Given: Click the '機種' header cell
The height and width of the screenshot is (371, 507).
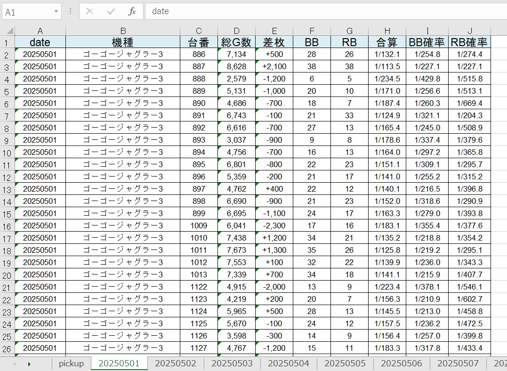Looking at the screenshot, I should [123, 42].
